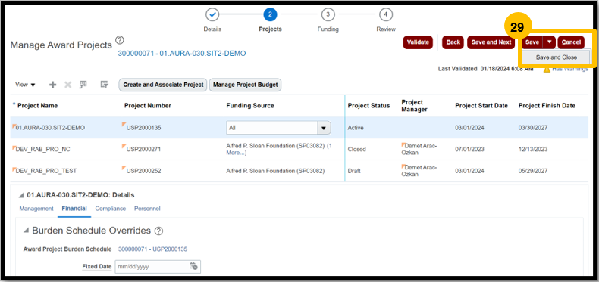
Task: Click Manage Project Budget button
Action: point(245,85)
